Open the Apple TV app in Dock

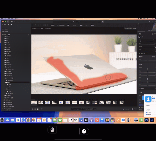click(x=86, y=120)
